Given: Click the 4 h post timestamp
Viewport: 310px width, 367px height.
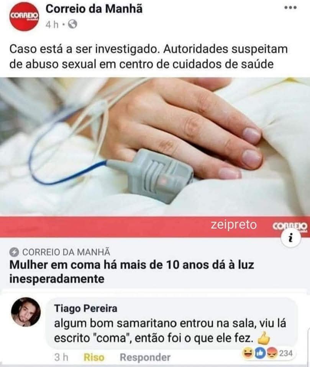Looking at the screenshot, I should click(52, 24).
